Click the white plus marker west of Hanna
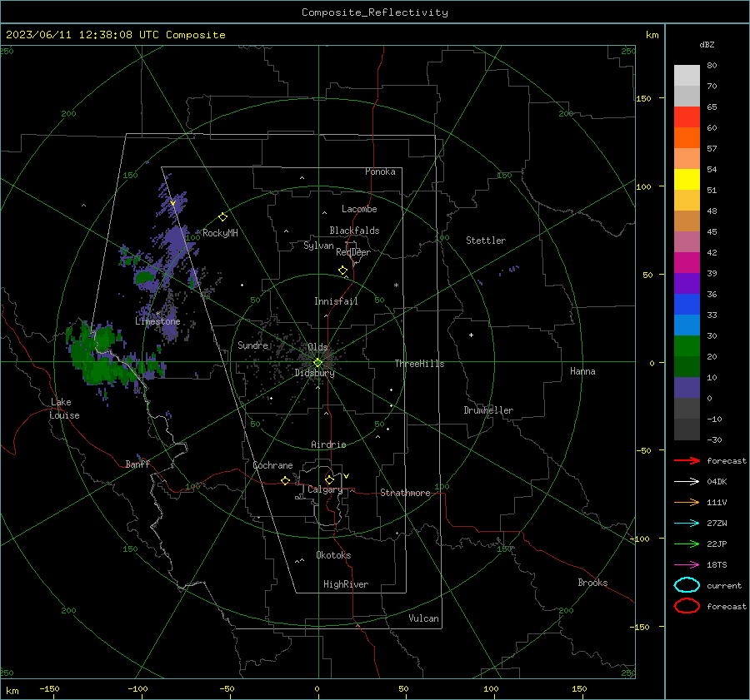750x700 pixels. pyautogui.click(x=471, y=335)
